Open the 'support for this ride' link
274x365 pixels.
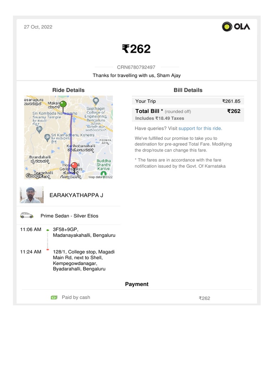pyautogui.click(x=200, y=128)
